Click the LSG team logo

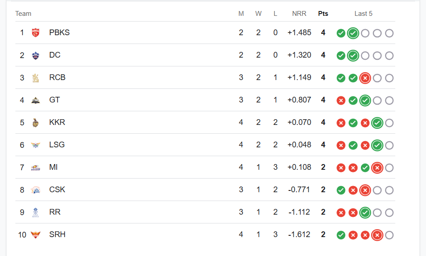[x=36, y=145]
